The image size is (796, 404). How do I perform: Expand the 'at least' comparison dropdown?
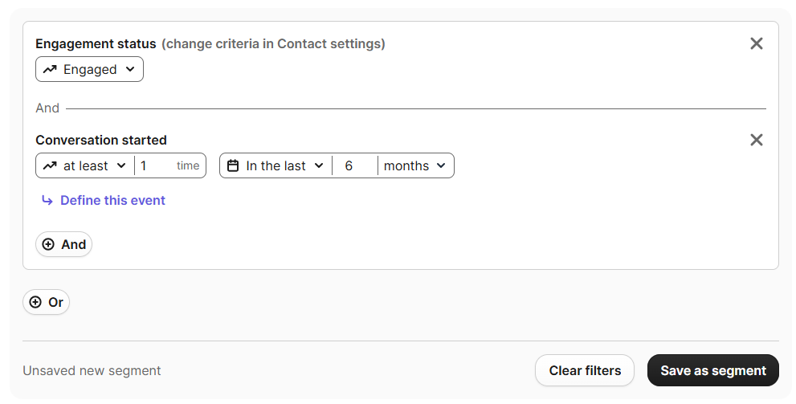[x=85, y=166]
